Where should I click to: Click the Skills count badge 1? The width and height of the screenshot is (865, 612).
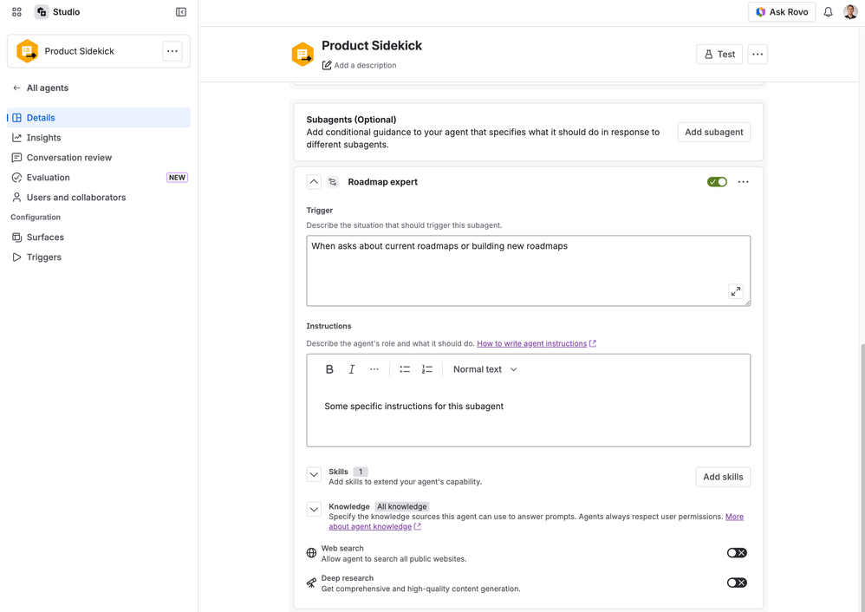pos(361,472)
